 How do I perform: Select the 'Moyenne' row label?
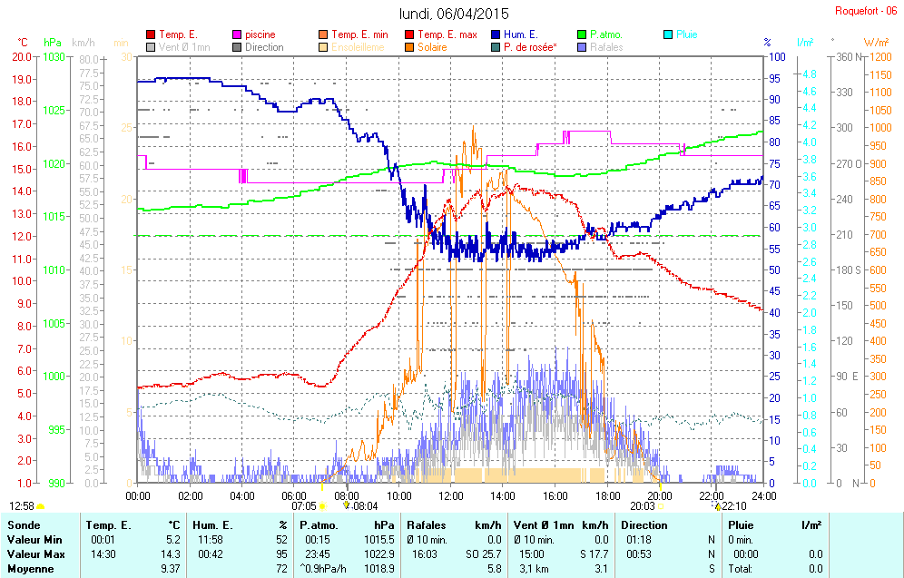tap(31, 569)
